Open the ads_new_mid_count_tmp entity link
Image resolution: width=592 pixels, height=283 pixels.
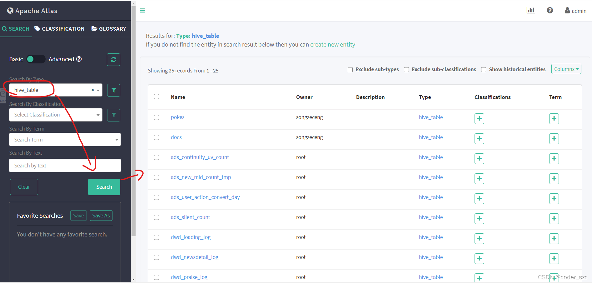pyautogui.click(x=201, y=177)
